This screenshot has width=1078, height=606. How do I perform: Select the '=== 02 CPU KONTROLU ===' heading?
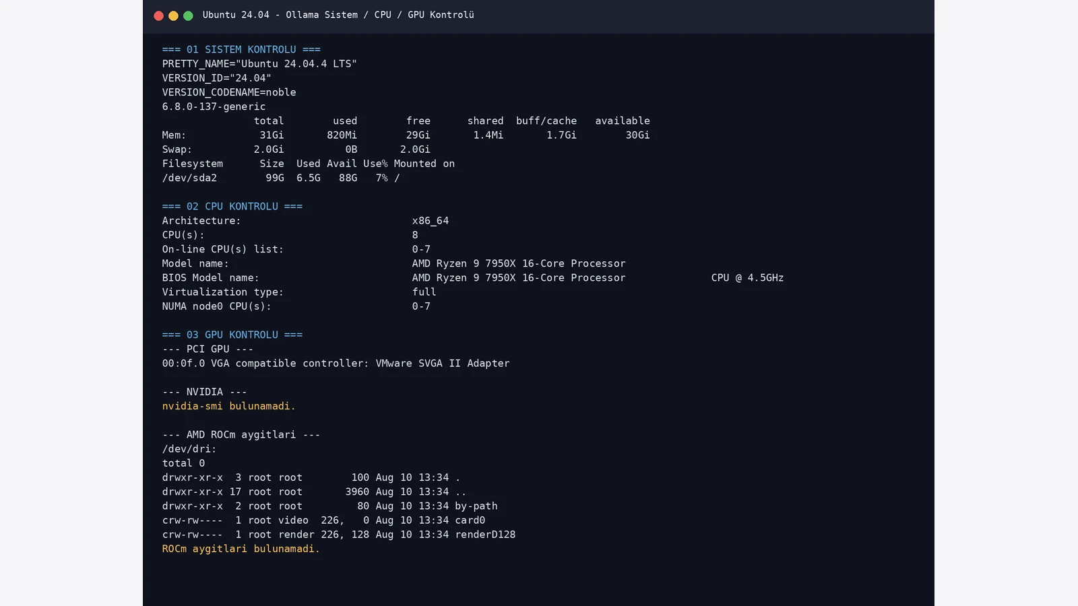[232, 207]
